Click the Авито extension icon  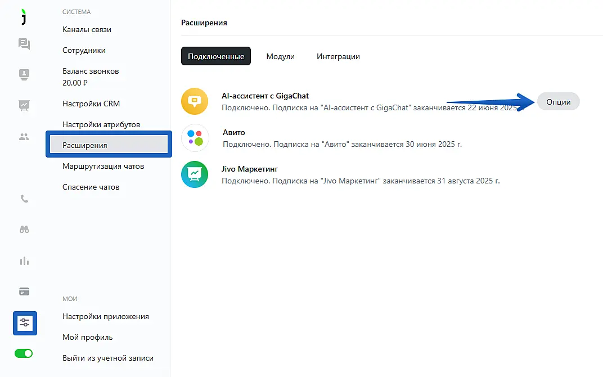[195, 138]
